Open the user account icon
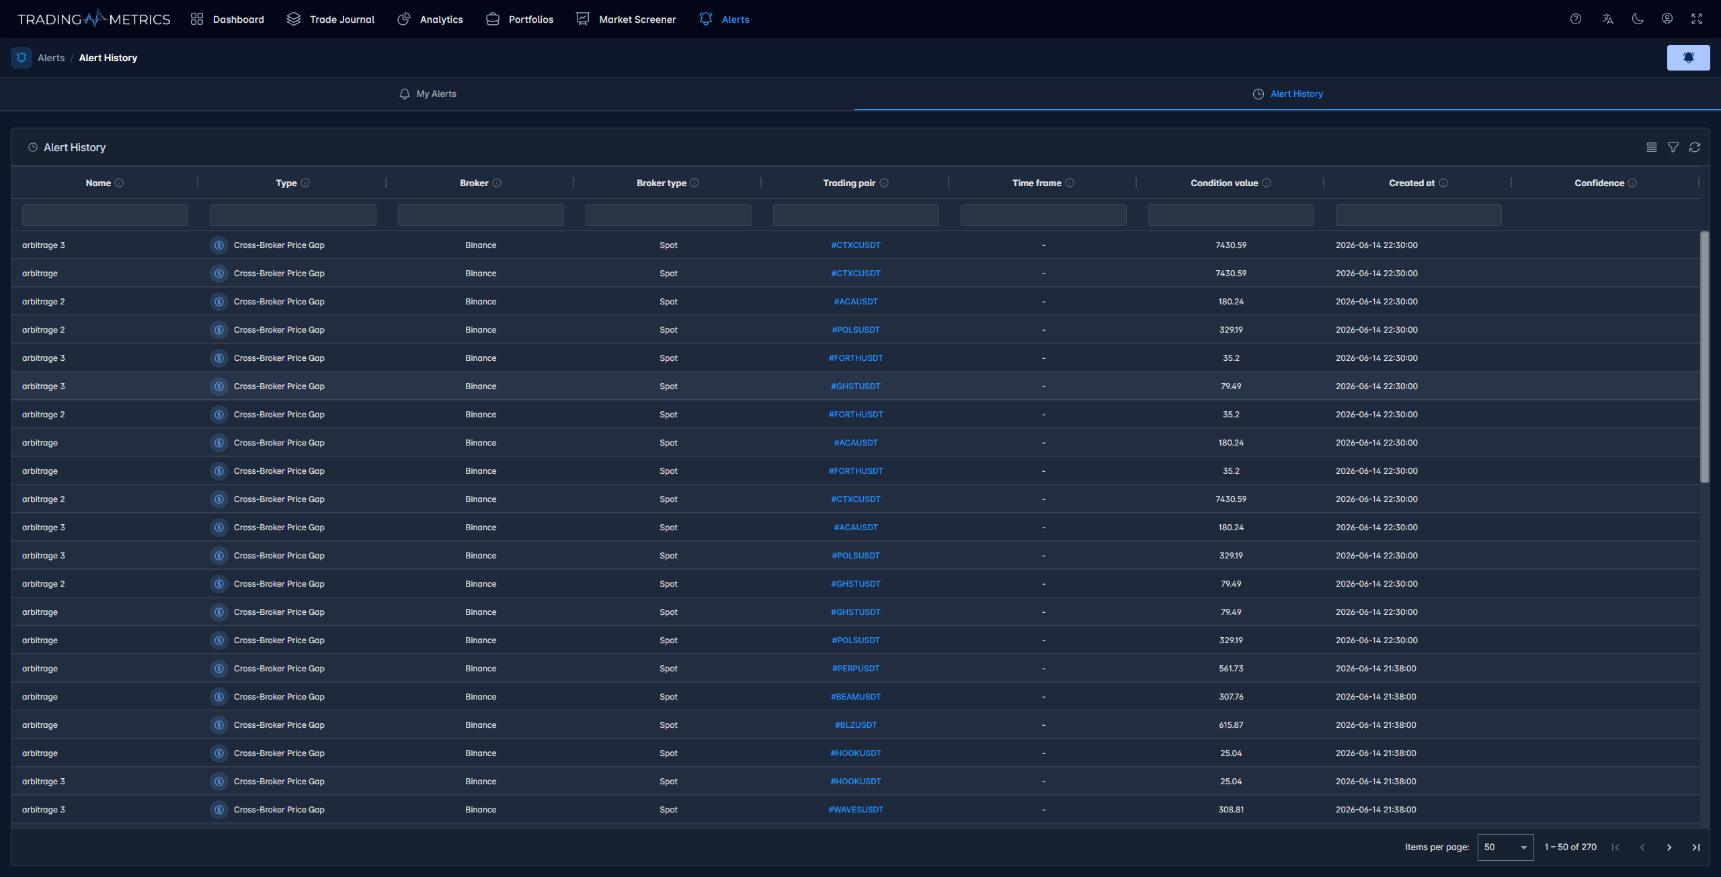This screenshot has width=1721, height=877. click(1667, 19)
